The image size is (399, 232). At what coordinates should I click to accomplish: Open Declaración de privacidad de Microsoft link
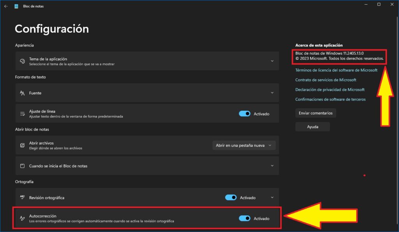point(330,90)
